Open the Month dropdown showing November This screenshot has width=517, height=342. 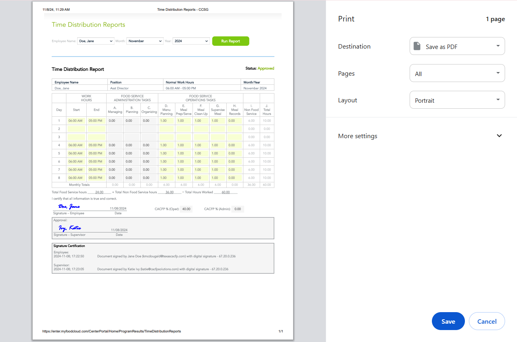click(145, 41)
